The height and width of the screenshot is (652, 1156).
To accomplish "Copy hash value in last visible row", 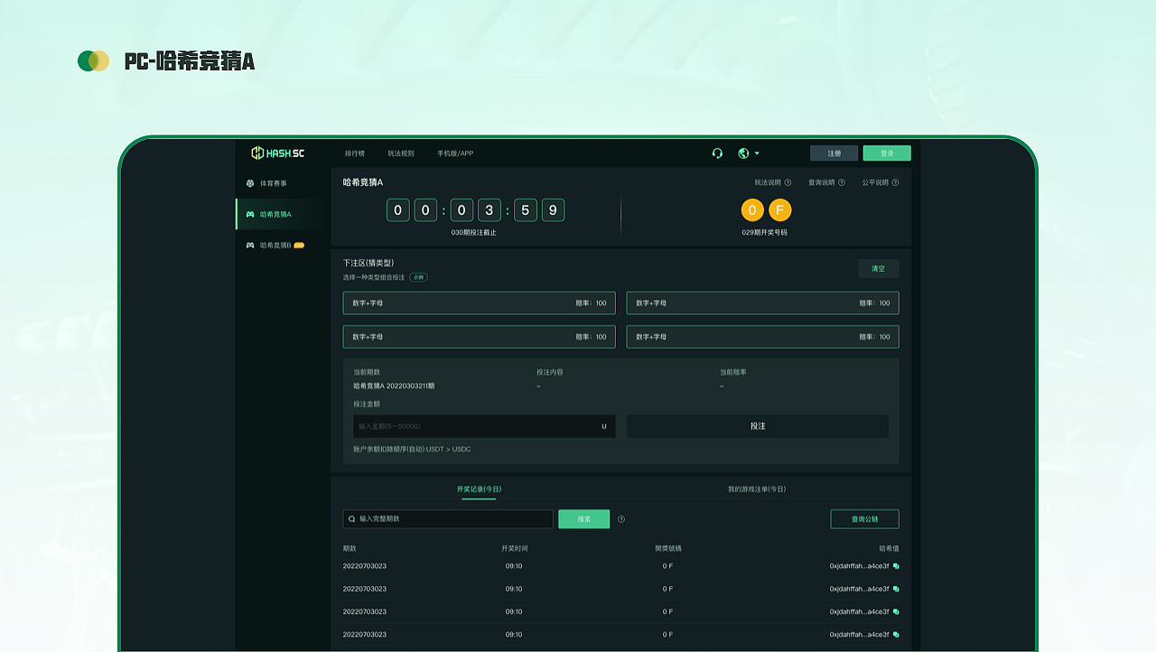I will tap(896, 635).
